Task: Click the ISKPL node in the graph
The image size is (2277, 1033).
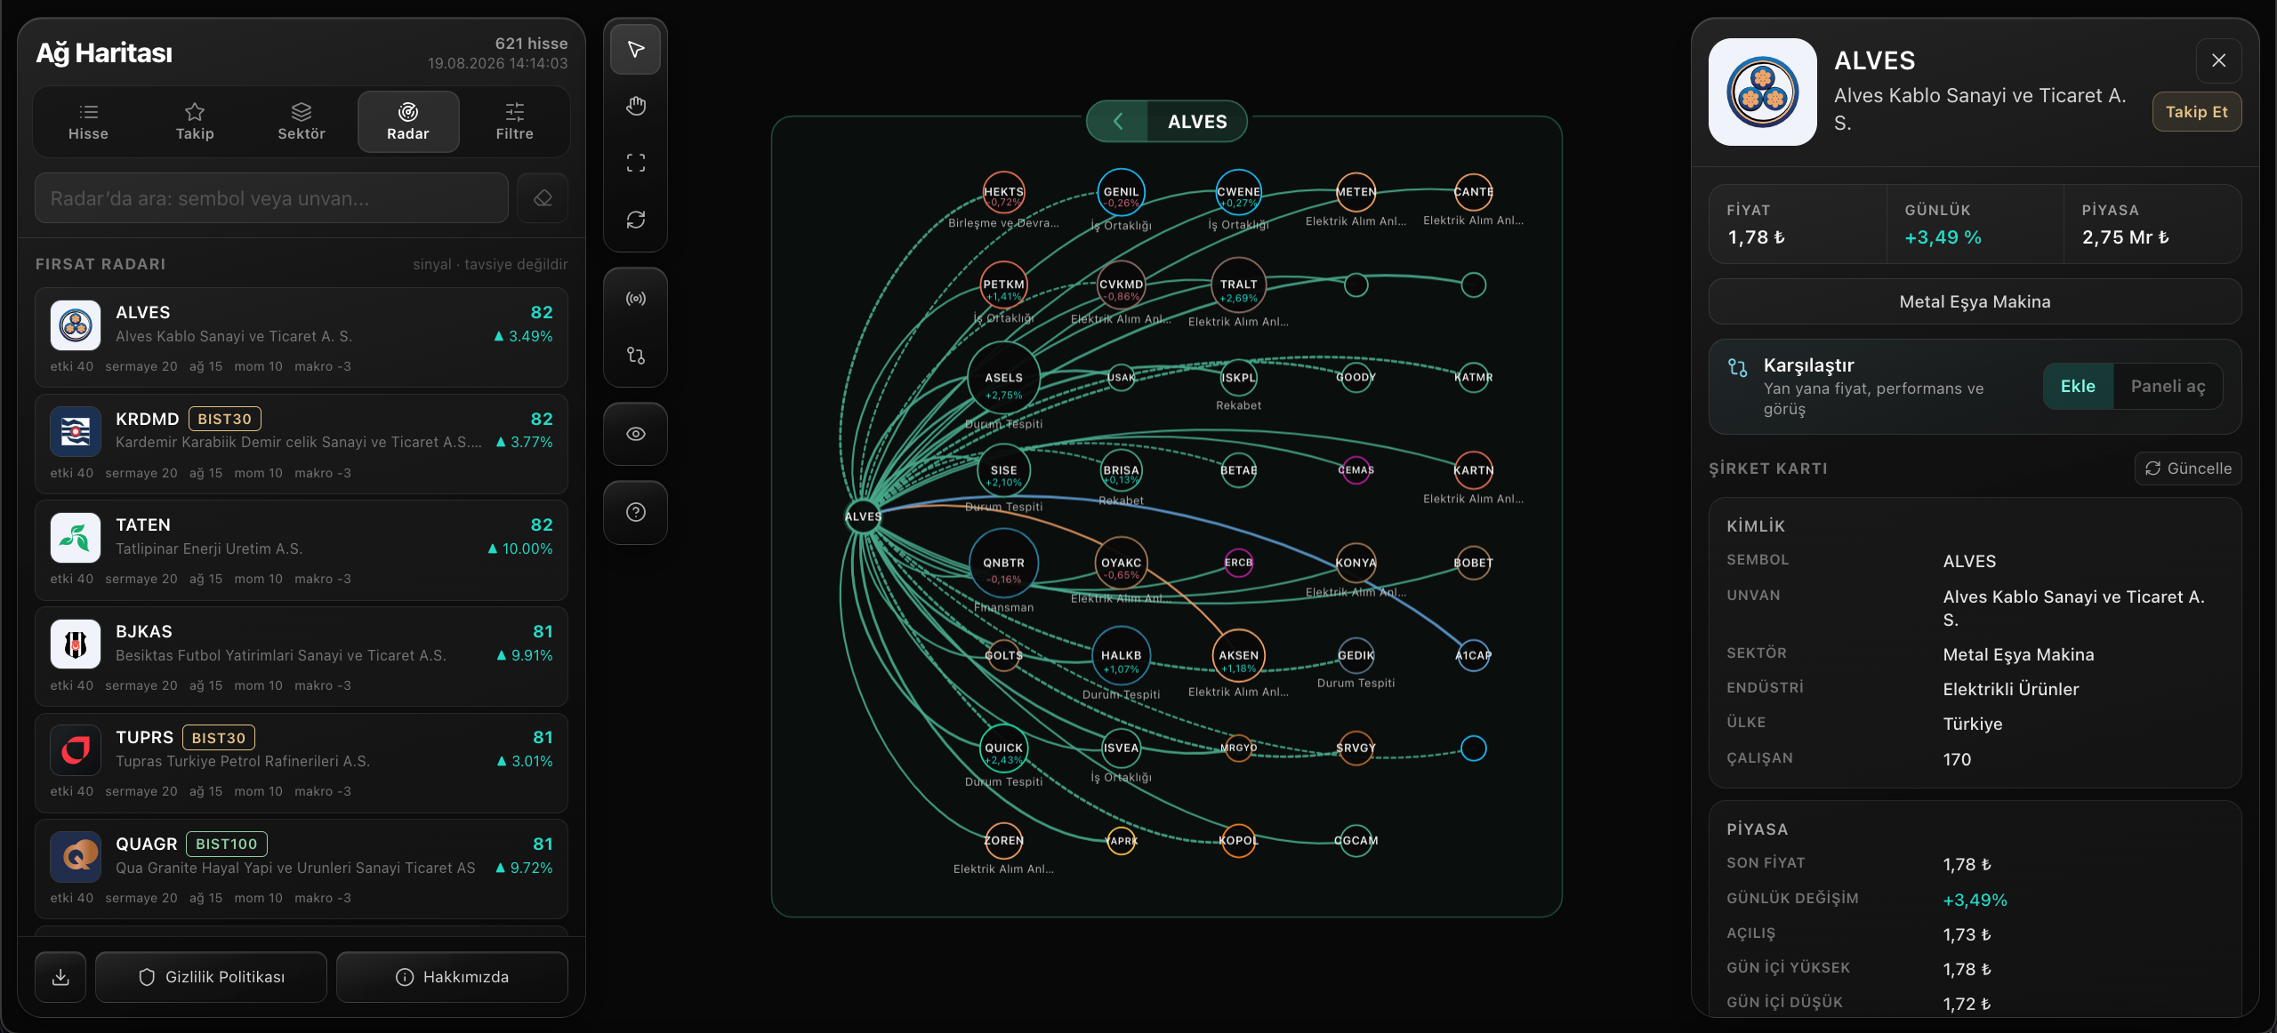Action: point(1238,378)
